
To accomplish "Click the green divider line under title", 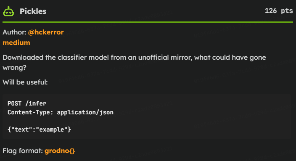I will pyautogui.click(x=148, y=22).
